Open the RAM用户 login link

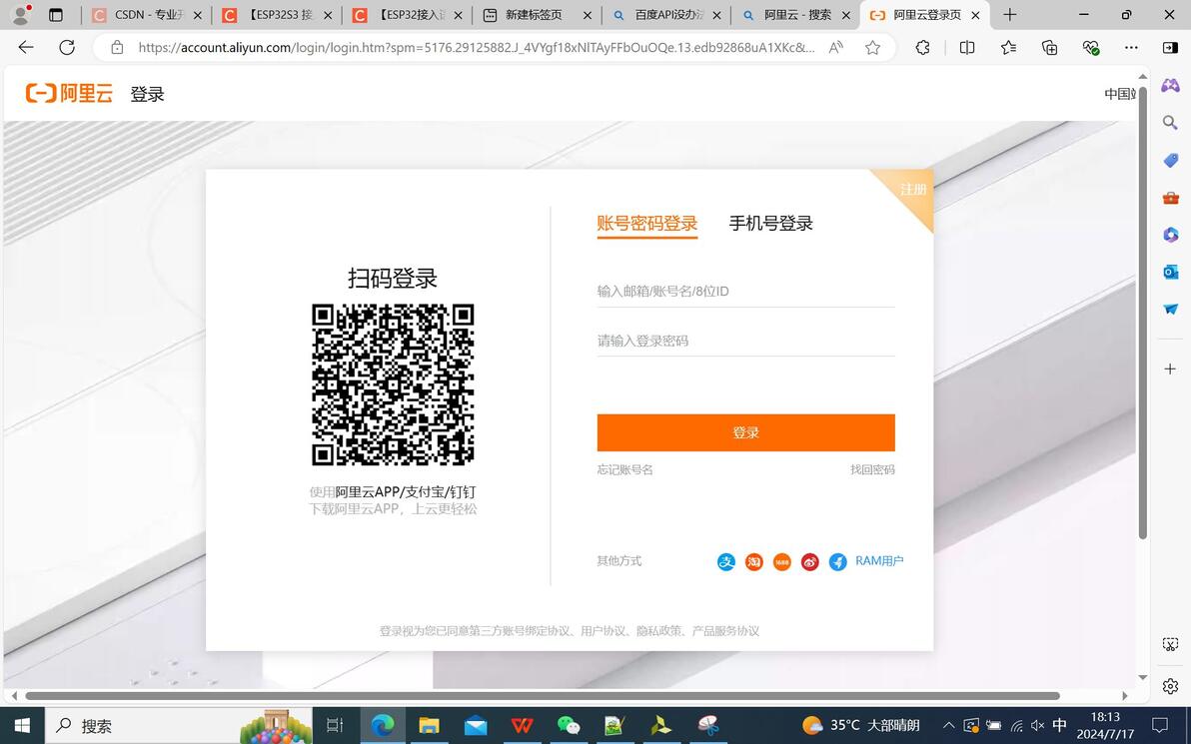tap(879, 561)
